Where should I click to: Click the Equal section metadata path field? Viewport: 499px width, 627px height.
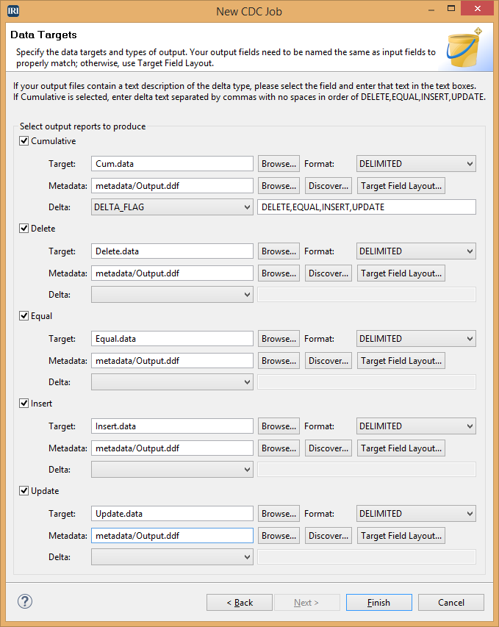pyautogui.click(x=172, y=361)
